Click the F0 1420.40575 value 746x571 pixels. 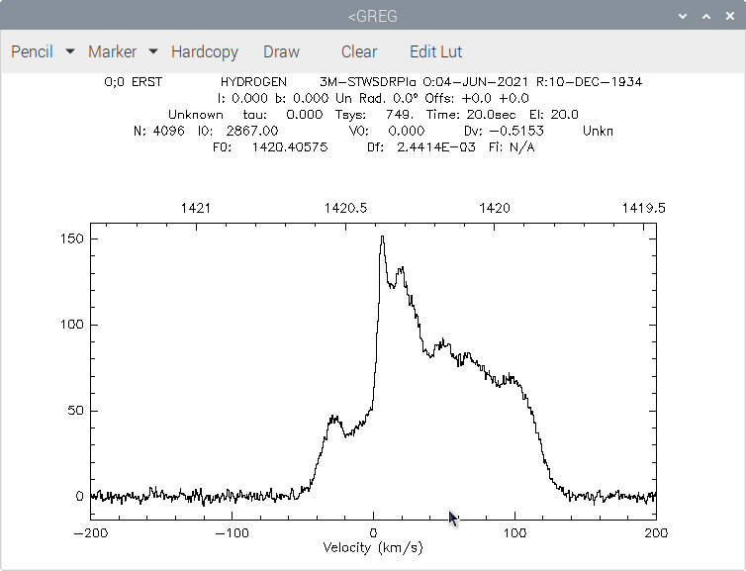290,147
